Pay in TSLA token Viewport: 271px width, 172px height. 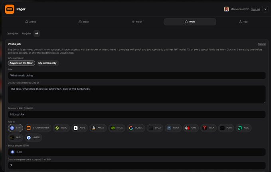click(x=208, y=128)
